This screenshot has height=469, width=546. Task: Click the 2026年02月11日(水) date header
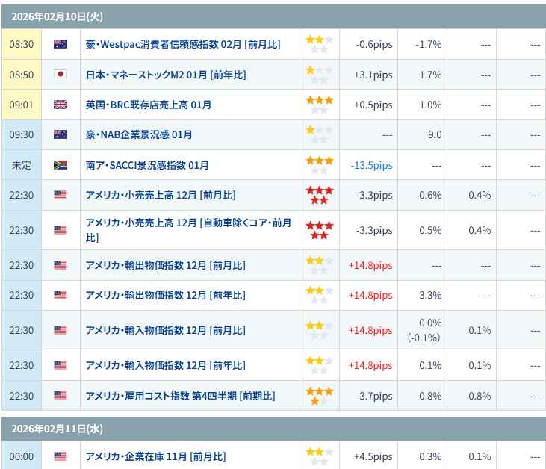(x=47, y=429)
